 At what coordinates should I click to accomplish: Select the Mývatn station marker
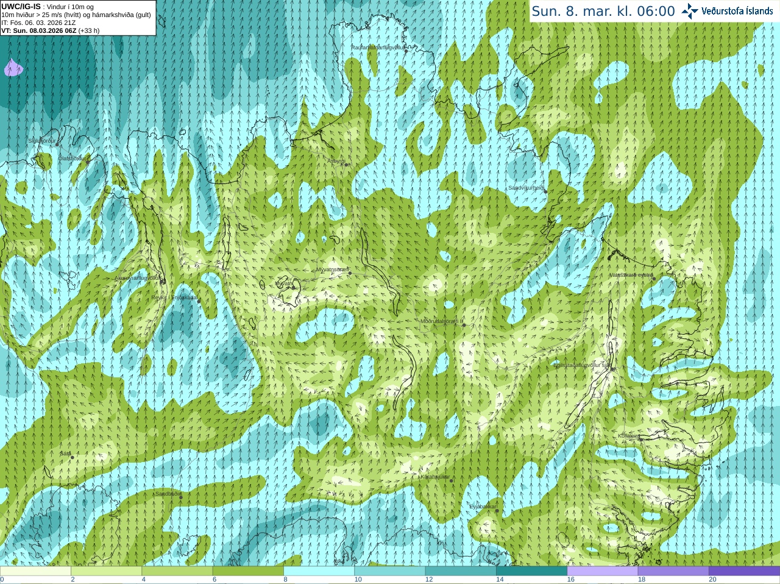[x=293, y=287]
